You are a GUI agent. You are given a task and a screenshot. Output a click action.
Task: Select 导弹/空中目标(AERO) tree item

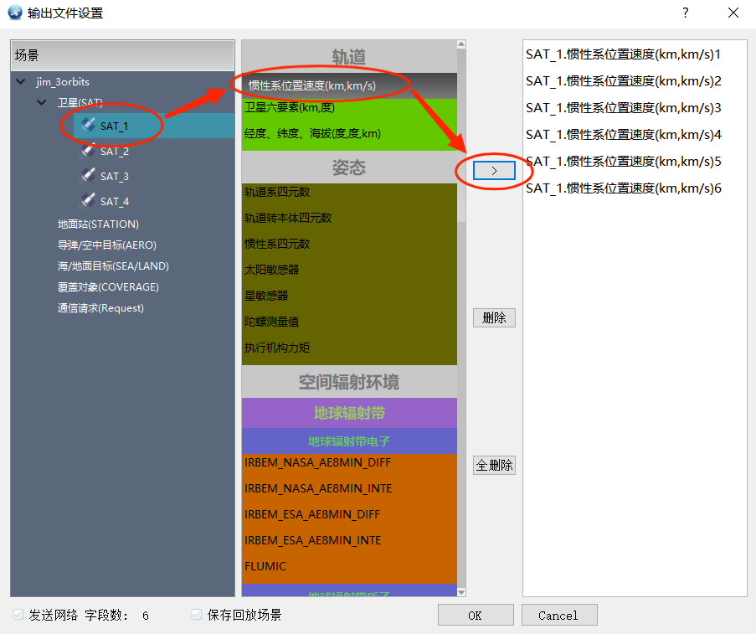point(106,245)
